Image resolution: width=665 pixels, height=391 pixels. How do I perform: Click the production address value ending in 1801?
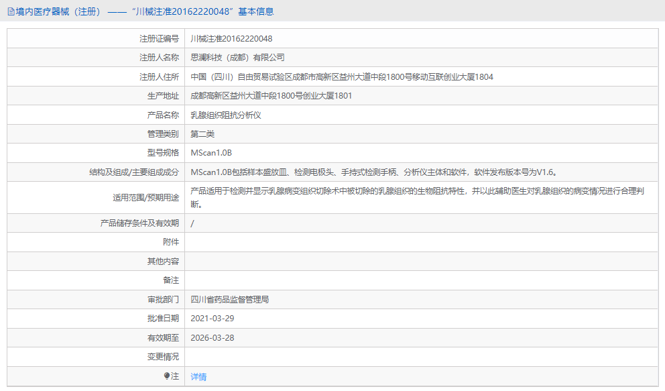click(271, 96)
